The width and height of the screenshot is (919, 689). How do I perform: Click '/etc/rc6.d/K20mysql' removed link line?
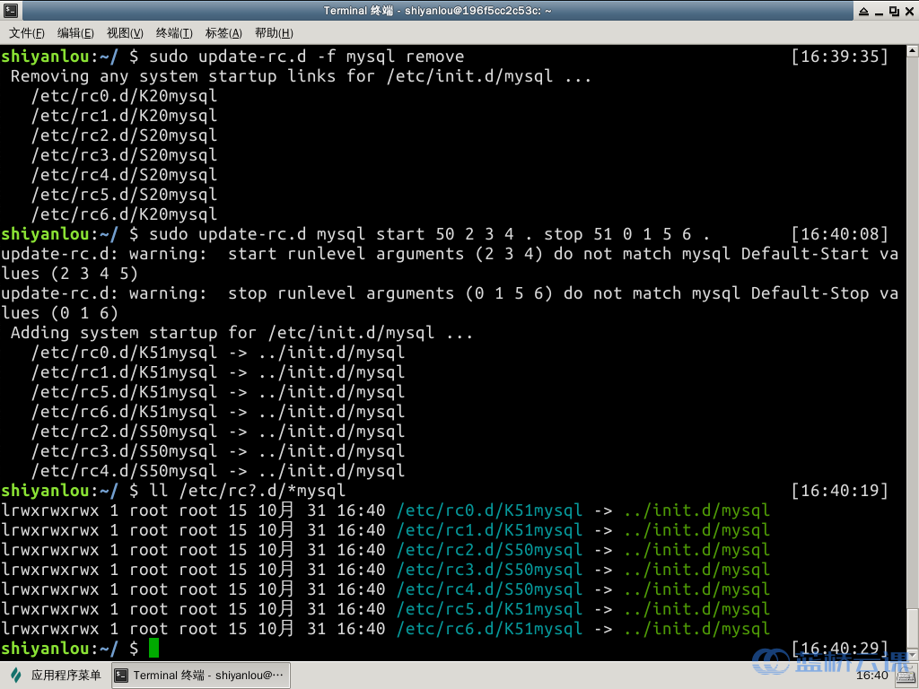124,214
